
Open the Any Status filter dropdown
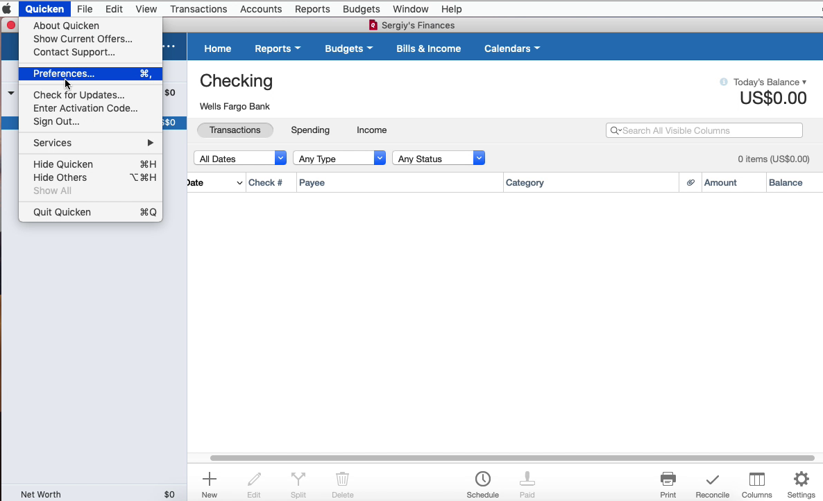tap(439, 158)
